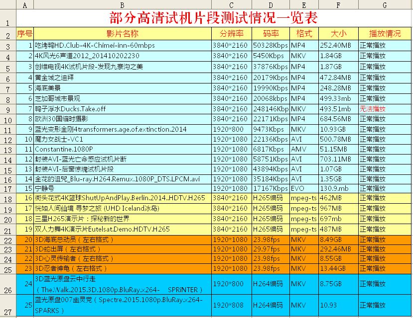Select column header A

[24, 5]
